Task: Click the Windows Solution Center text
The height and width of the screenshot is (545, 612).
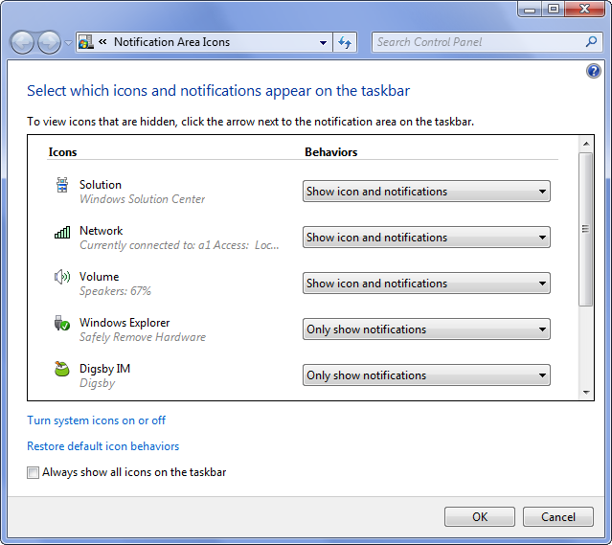Action: click(x=142, y=199)
